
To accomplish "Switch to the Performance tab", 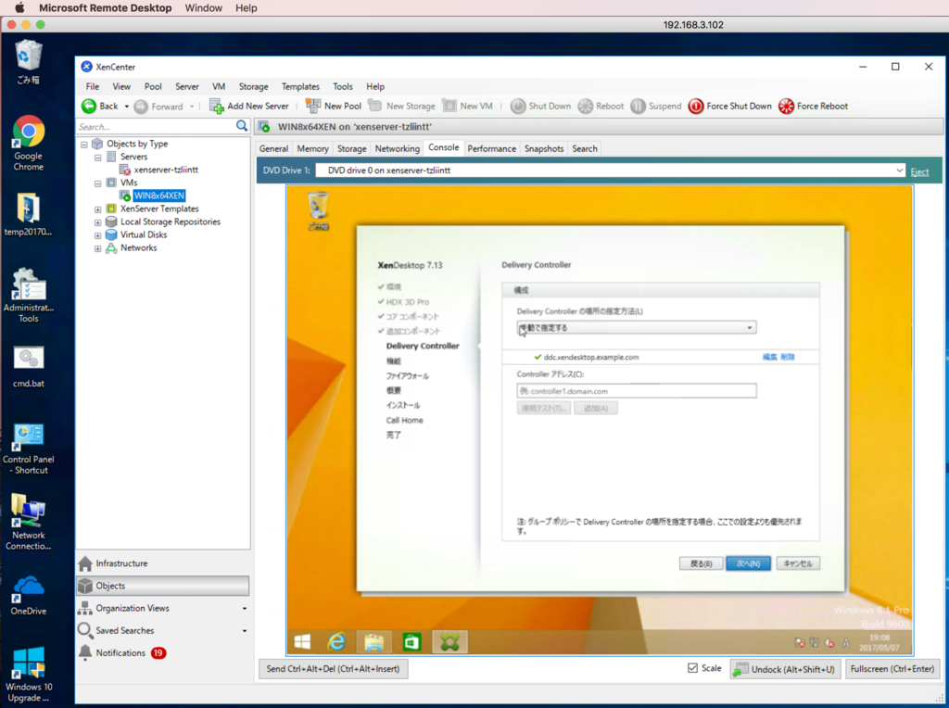I will pos(491,148).
